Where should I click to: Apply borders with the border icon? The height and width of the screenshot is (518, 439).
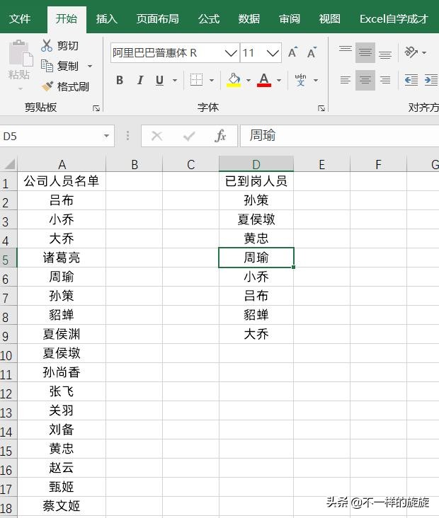coord(196,80)
